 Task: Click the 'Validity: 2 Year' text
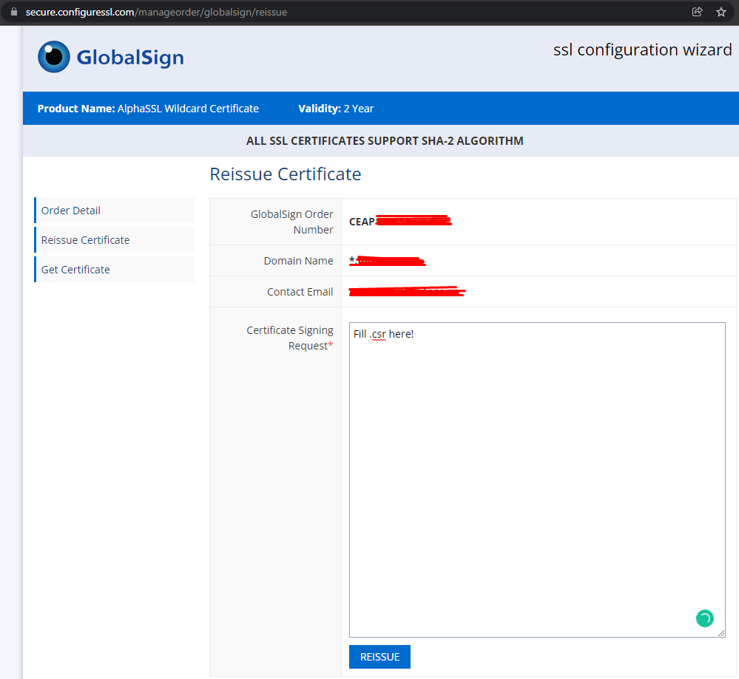tap(336, 109)
